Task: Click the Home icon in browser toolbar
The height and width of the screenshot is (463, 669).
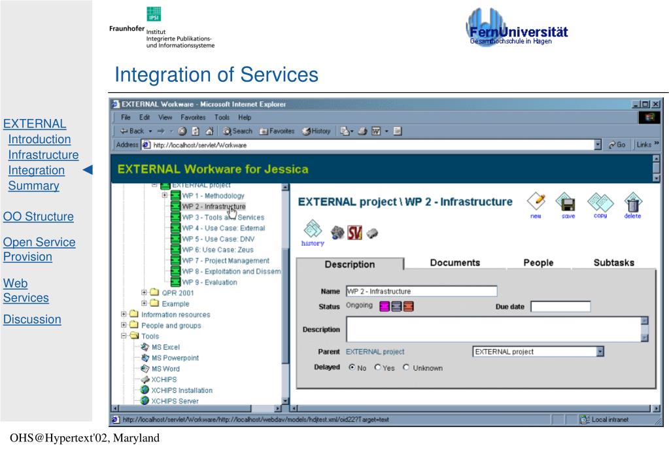Action: click(209, 131)
